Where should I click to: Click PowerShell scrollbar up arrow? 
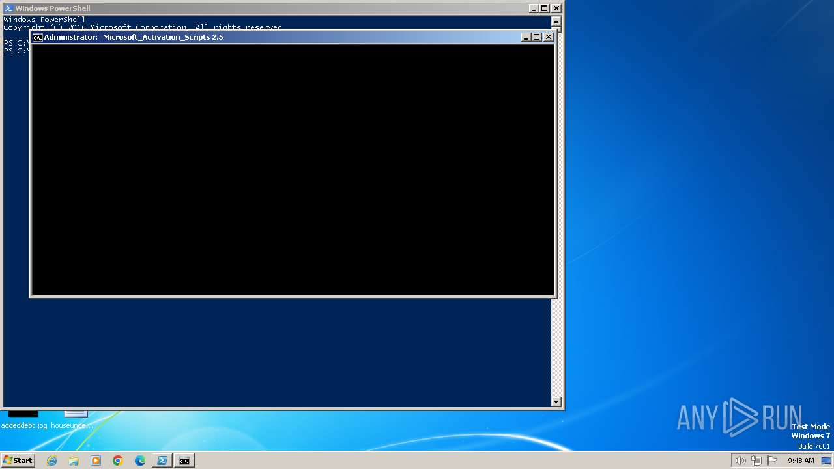556,21
